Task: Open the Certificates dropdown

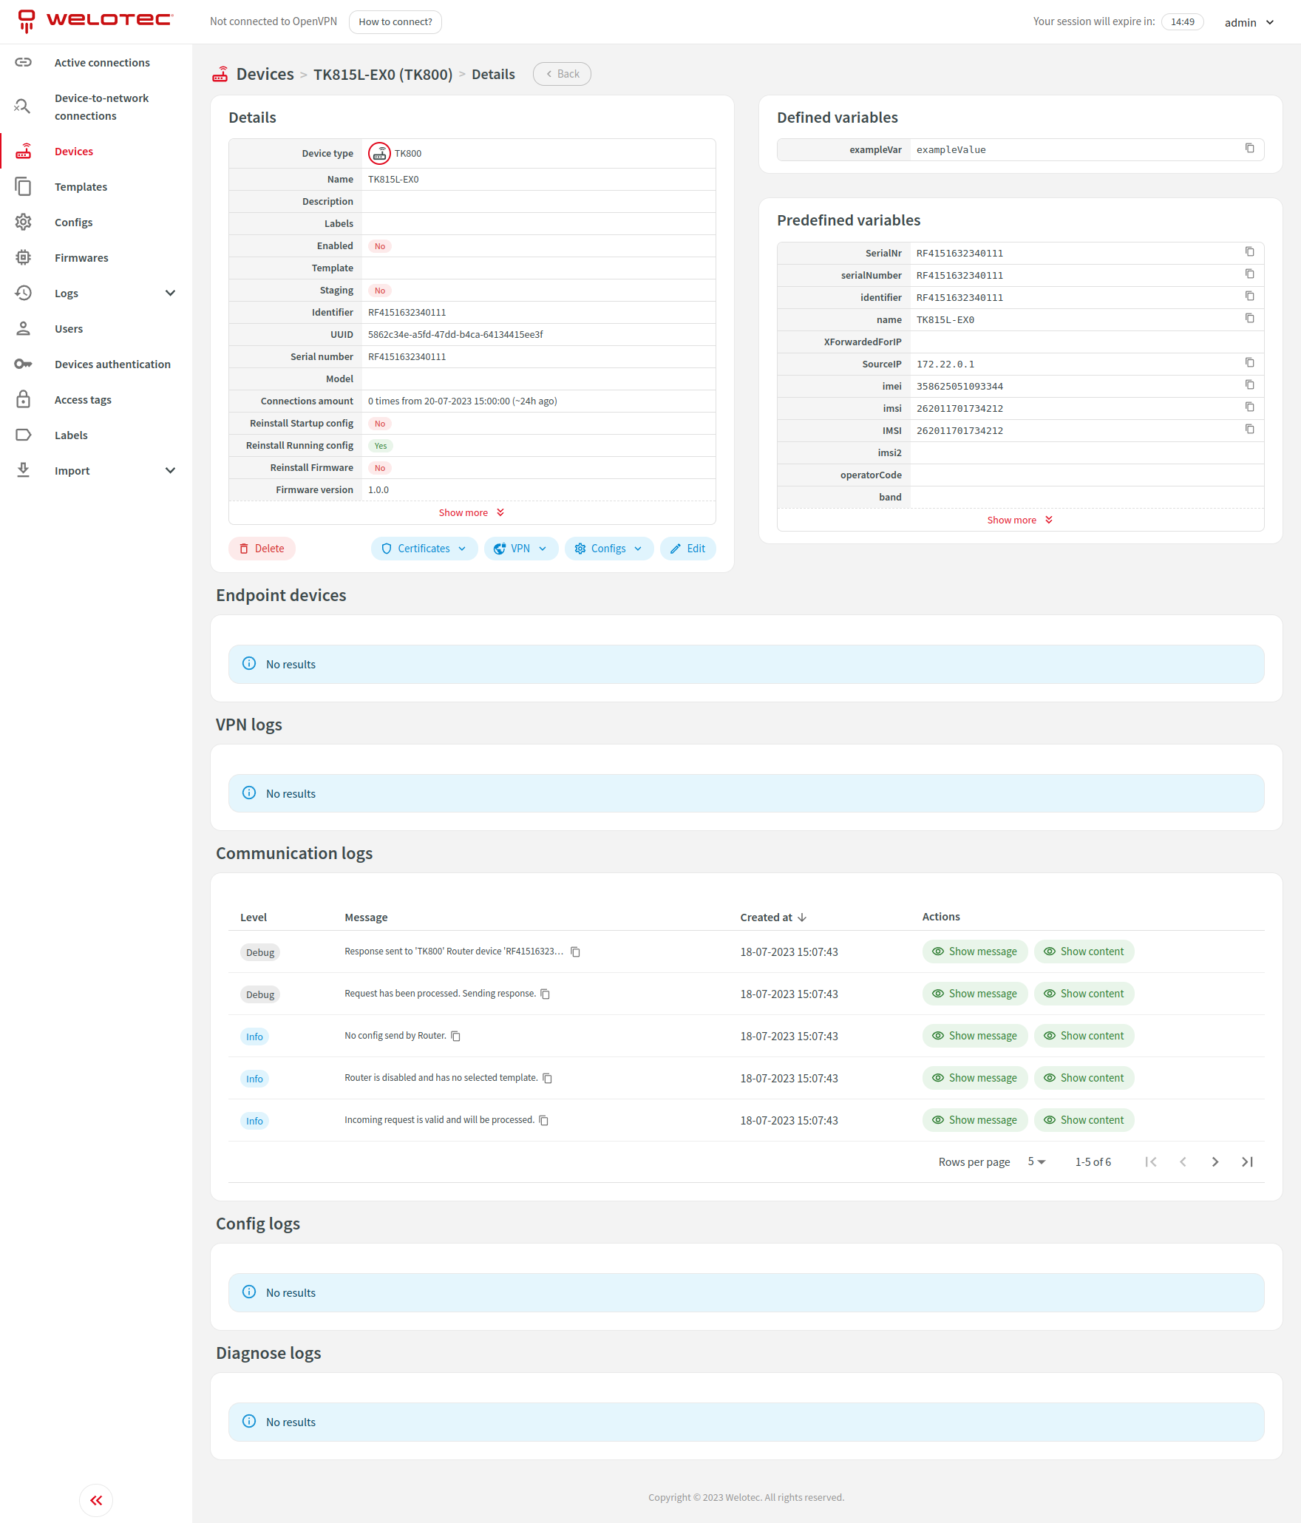Action: click(424, 548)
